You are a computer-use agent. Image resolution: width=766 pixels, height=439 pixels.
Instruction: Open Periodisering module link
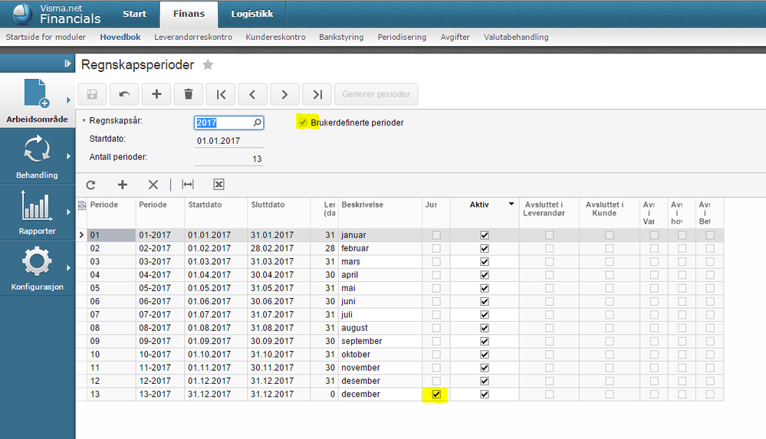402,37
